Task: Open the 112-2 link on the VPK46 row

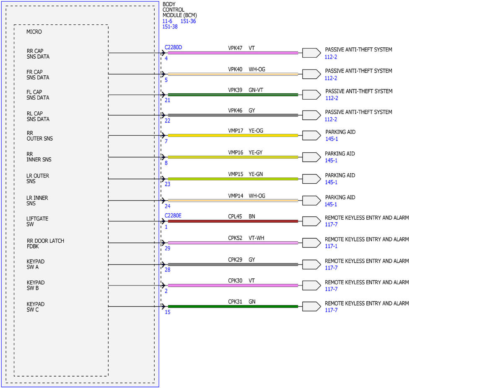Action: (331, 119)
